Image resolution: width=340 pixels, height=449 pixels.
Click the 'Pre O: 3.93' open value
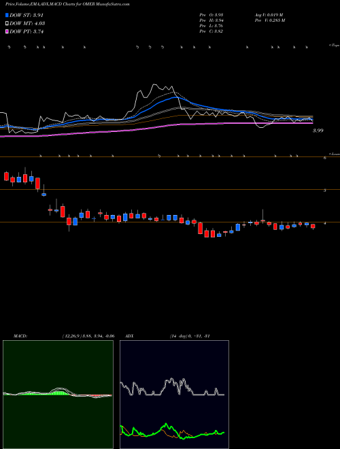click(211, 15)
